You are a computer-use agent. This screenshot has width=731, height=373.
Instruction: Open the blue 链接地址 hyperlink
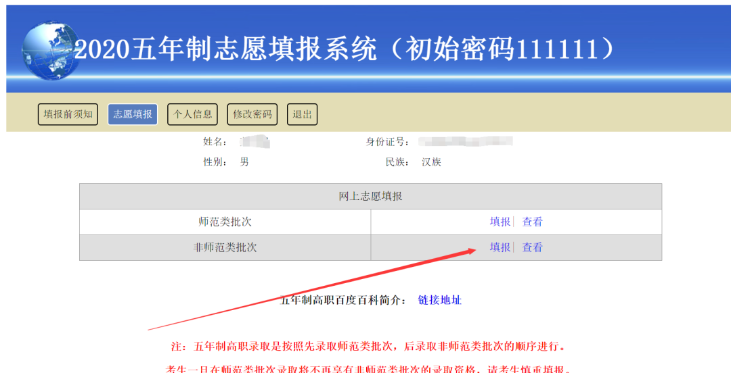point(440,300)
